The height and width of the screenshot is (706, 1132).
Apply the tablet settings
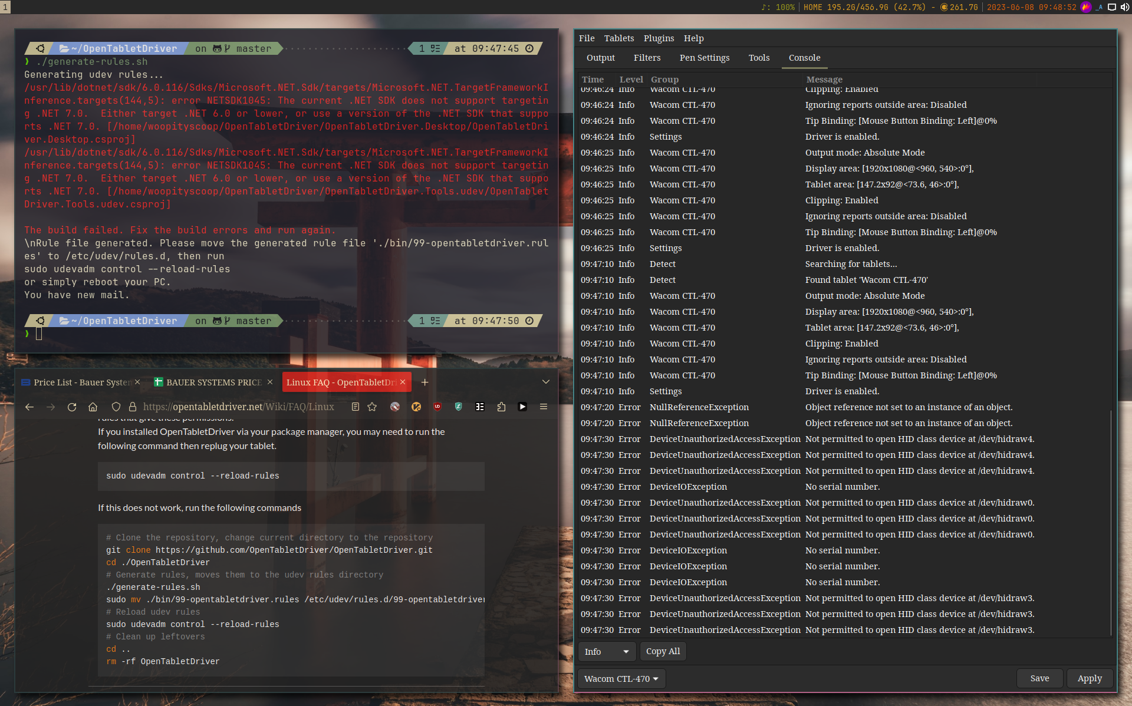(1089, 678)
